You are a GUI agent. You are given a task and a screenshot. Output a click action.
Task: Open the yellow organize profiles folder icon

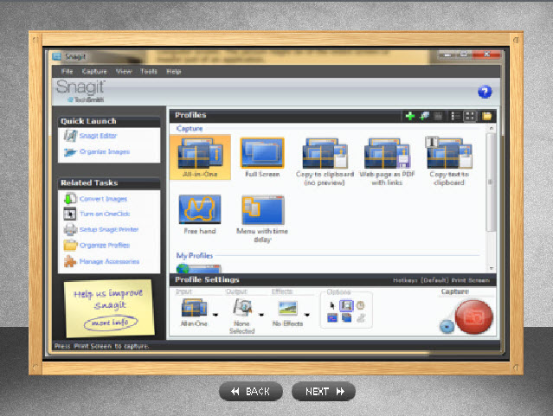(x=486, y=116)
